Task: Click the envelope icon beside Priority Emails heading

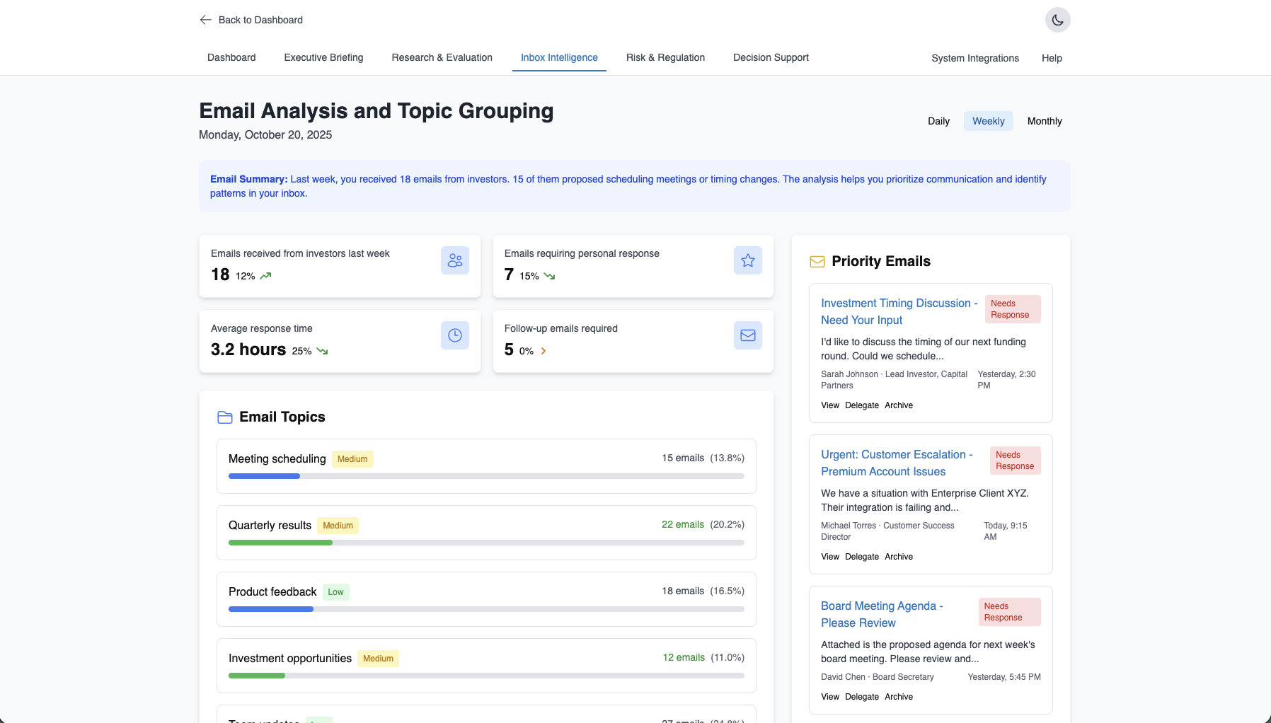Action: tap(816, 261)
